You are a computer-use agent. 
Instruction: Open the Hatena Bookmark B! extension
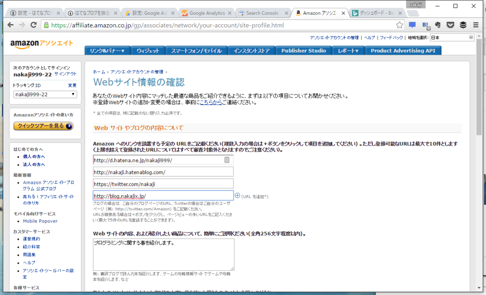click(426, 25)
